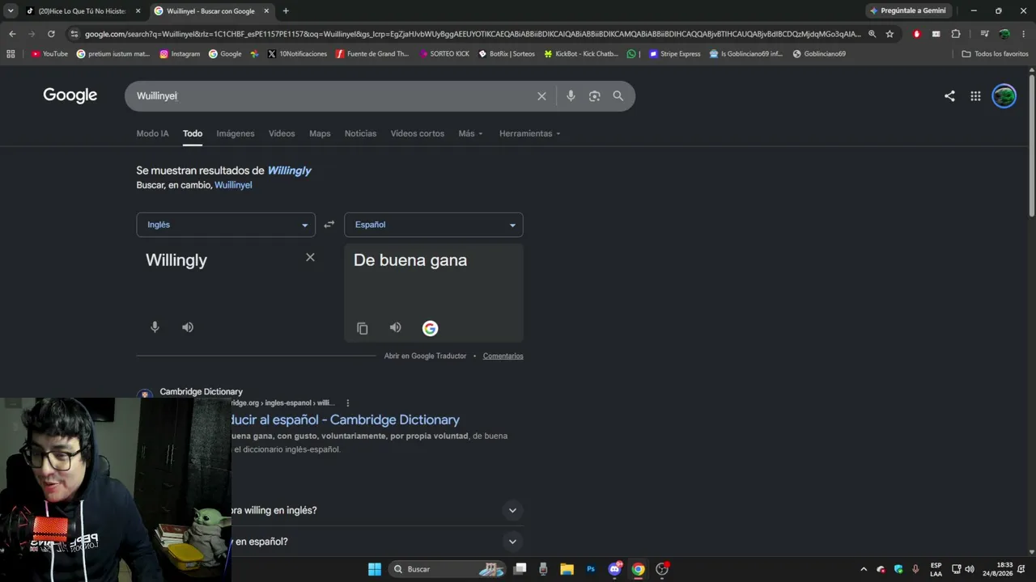Expand the 'en español' question

pyautogui.click(x=512, y=542)
